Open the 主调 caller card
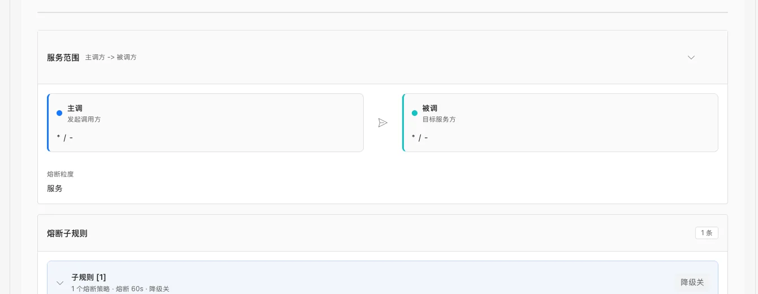 tap(205, 123)
